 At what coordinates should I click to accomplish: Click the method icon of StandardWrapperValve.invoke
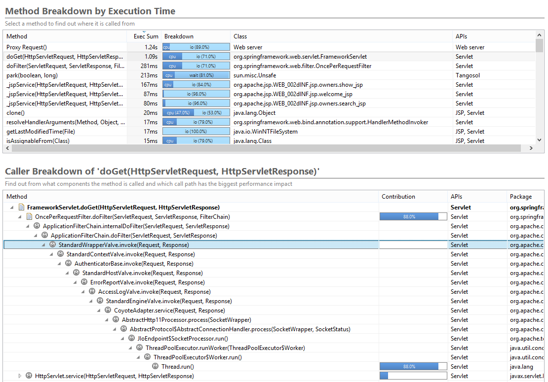click(53, 245)
